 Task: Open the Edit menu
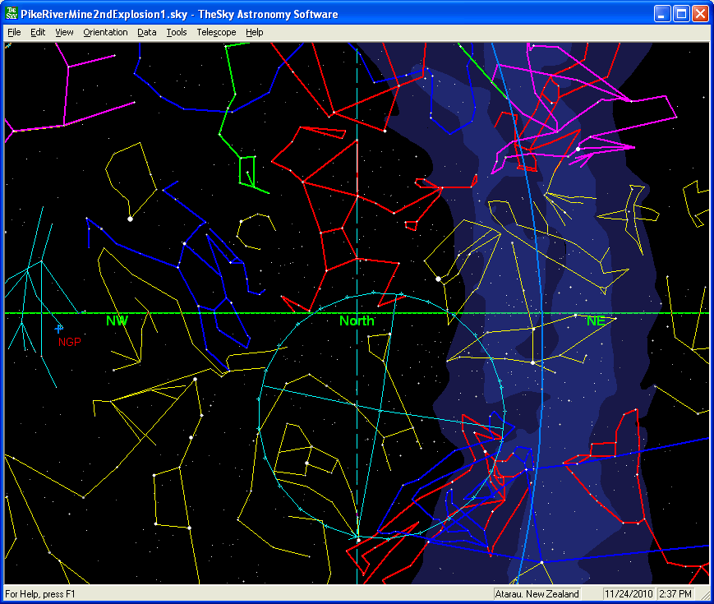38,32
